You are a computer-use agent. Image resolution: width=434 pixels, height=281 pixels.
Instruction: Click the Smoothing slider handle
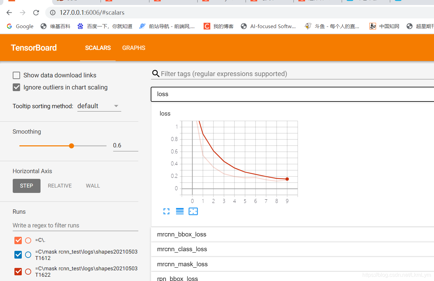71,146
